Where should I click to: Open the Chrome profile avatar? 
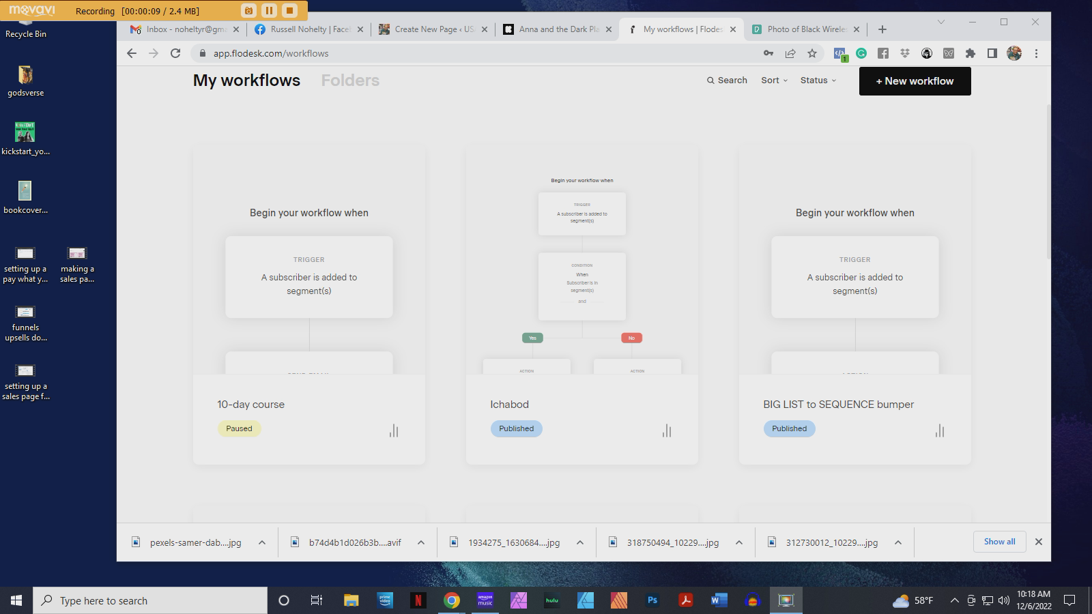click(1013, 53)
